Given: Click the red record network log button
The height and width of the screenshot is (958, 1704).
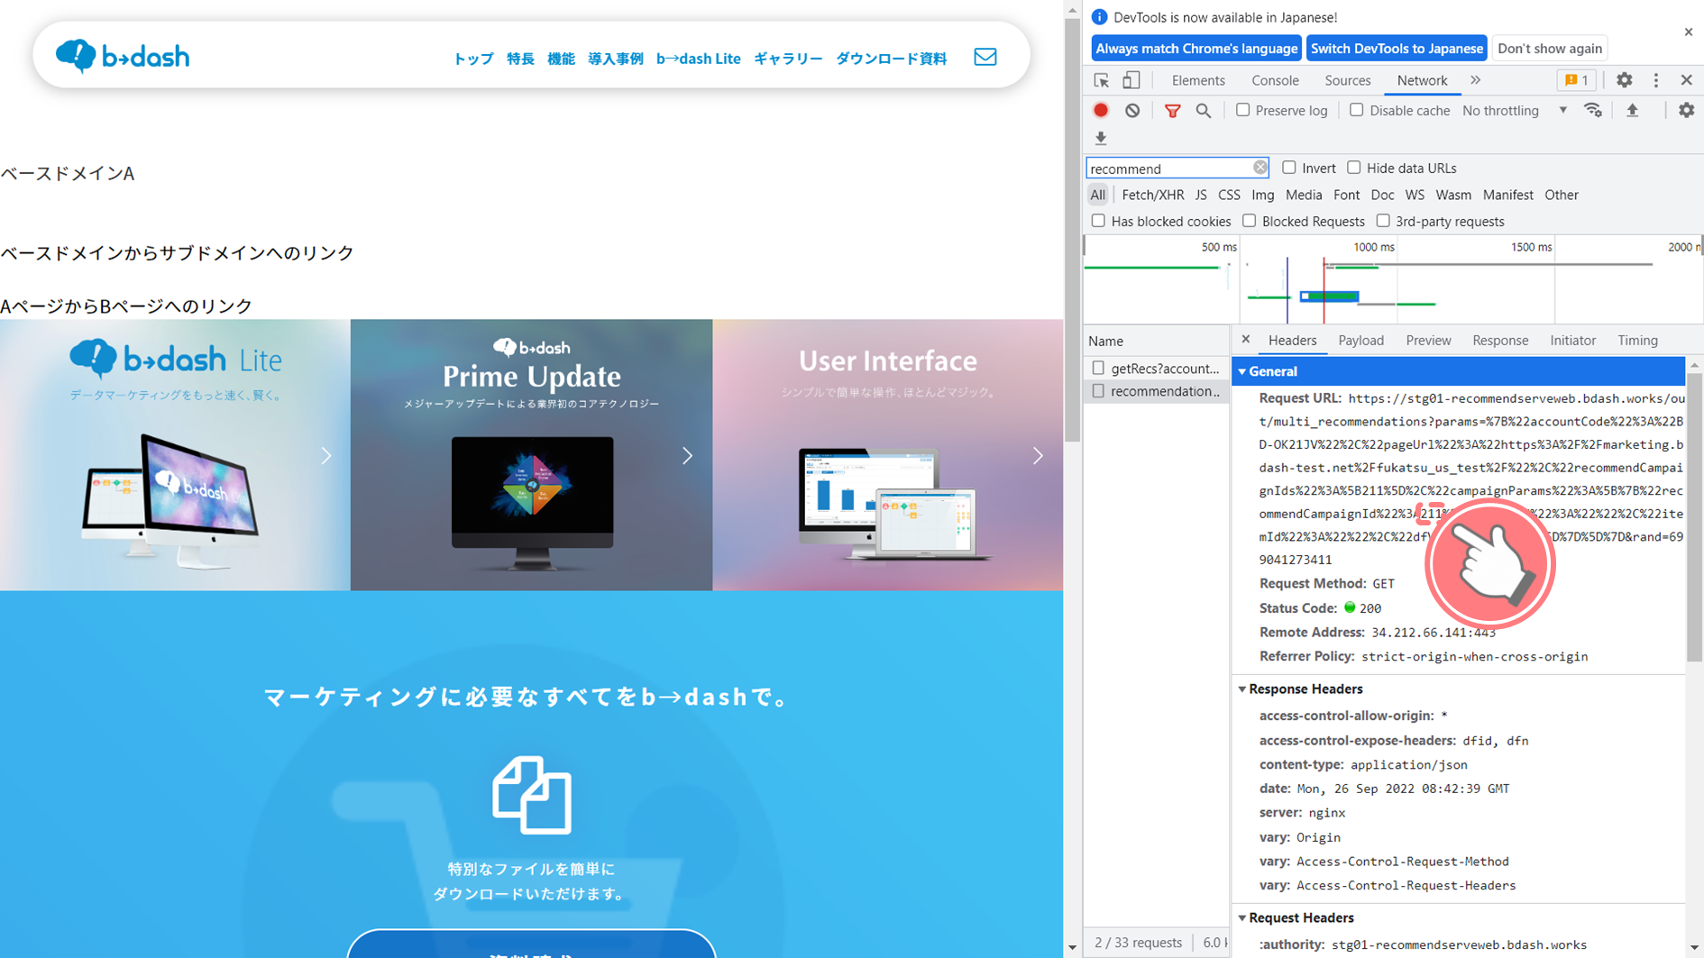Looking at the screenshot, I should [1101, 110].
